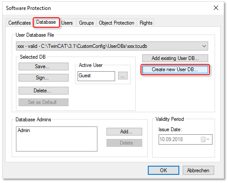The image size is (228, 183).
Task: Click the Active User Guest field
Action: pyautogui.click(x=96, y=76)
